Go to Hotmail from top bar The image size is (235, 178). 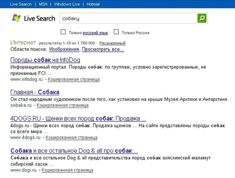click(93, 4)
